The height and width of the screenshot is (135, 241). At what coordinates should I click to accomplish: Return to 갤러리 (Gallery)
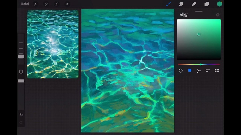(25, 4)
